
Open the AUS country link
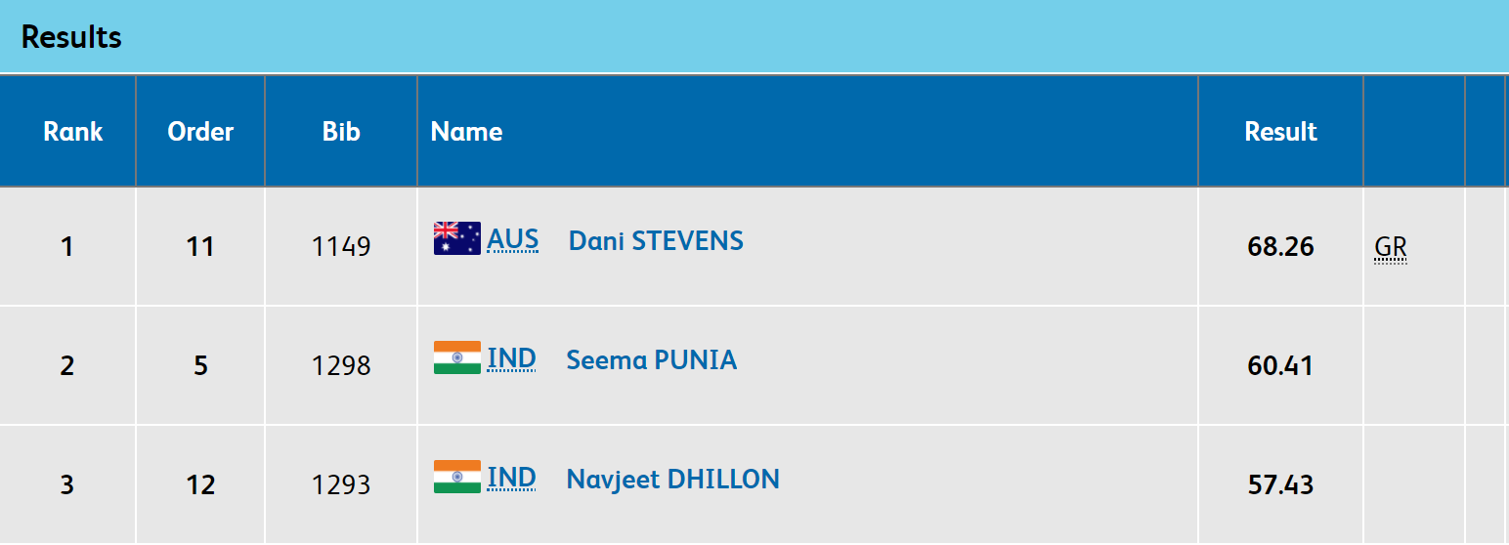[x=513, y=239]
